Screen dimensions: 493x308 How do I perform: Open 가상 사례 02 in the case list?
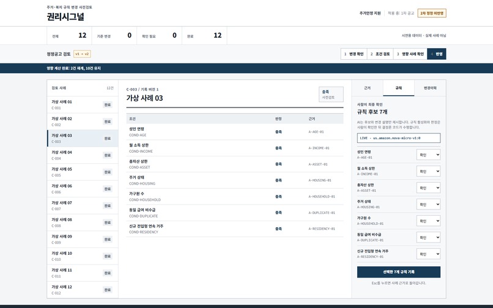click(83, 122)
